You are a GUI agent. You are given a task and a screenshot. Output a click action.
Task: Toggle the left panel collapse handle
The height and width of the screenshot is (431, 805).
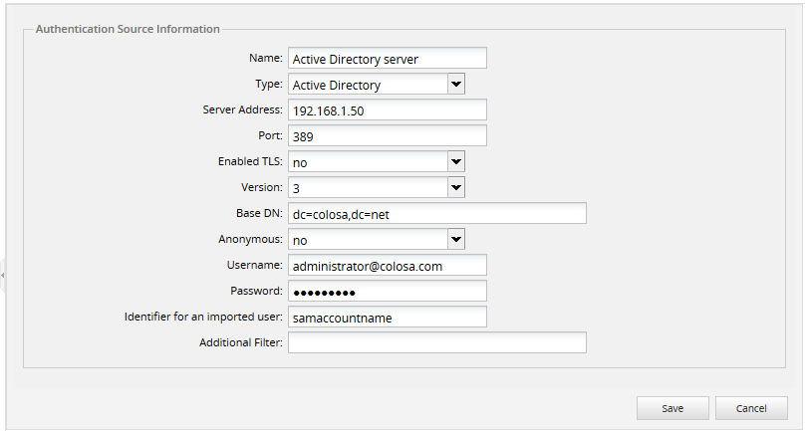[3, 274]
